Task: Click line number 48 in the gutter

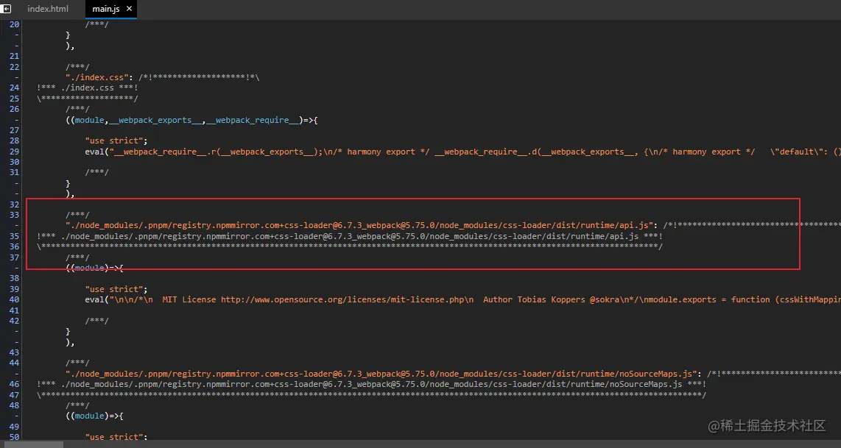Action: 15,405
